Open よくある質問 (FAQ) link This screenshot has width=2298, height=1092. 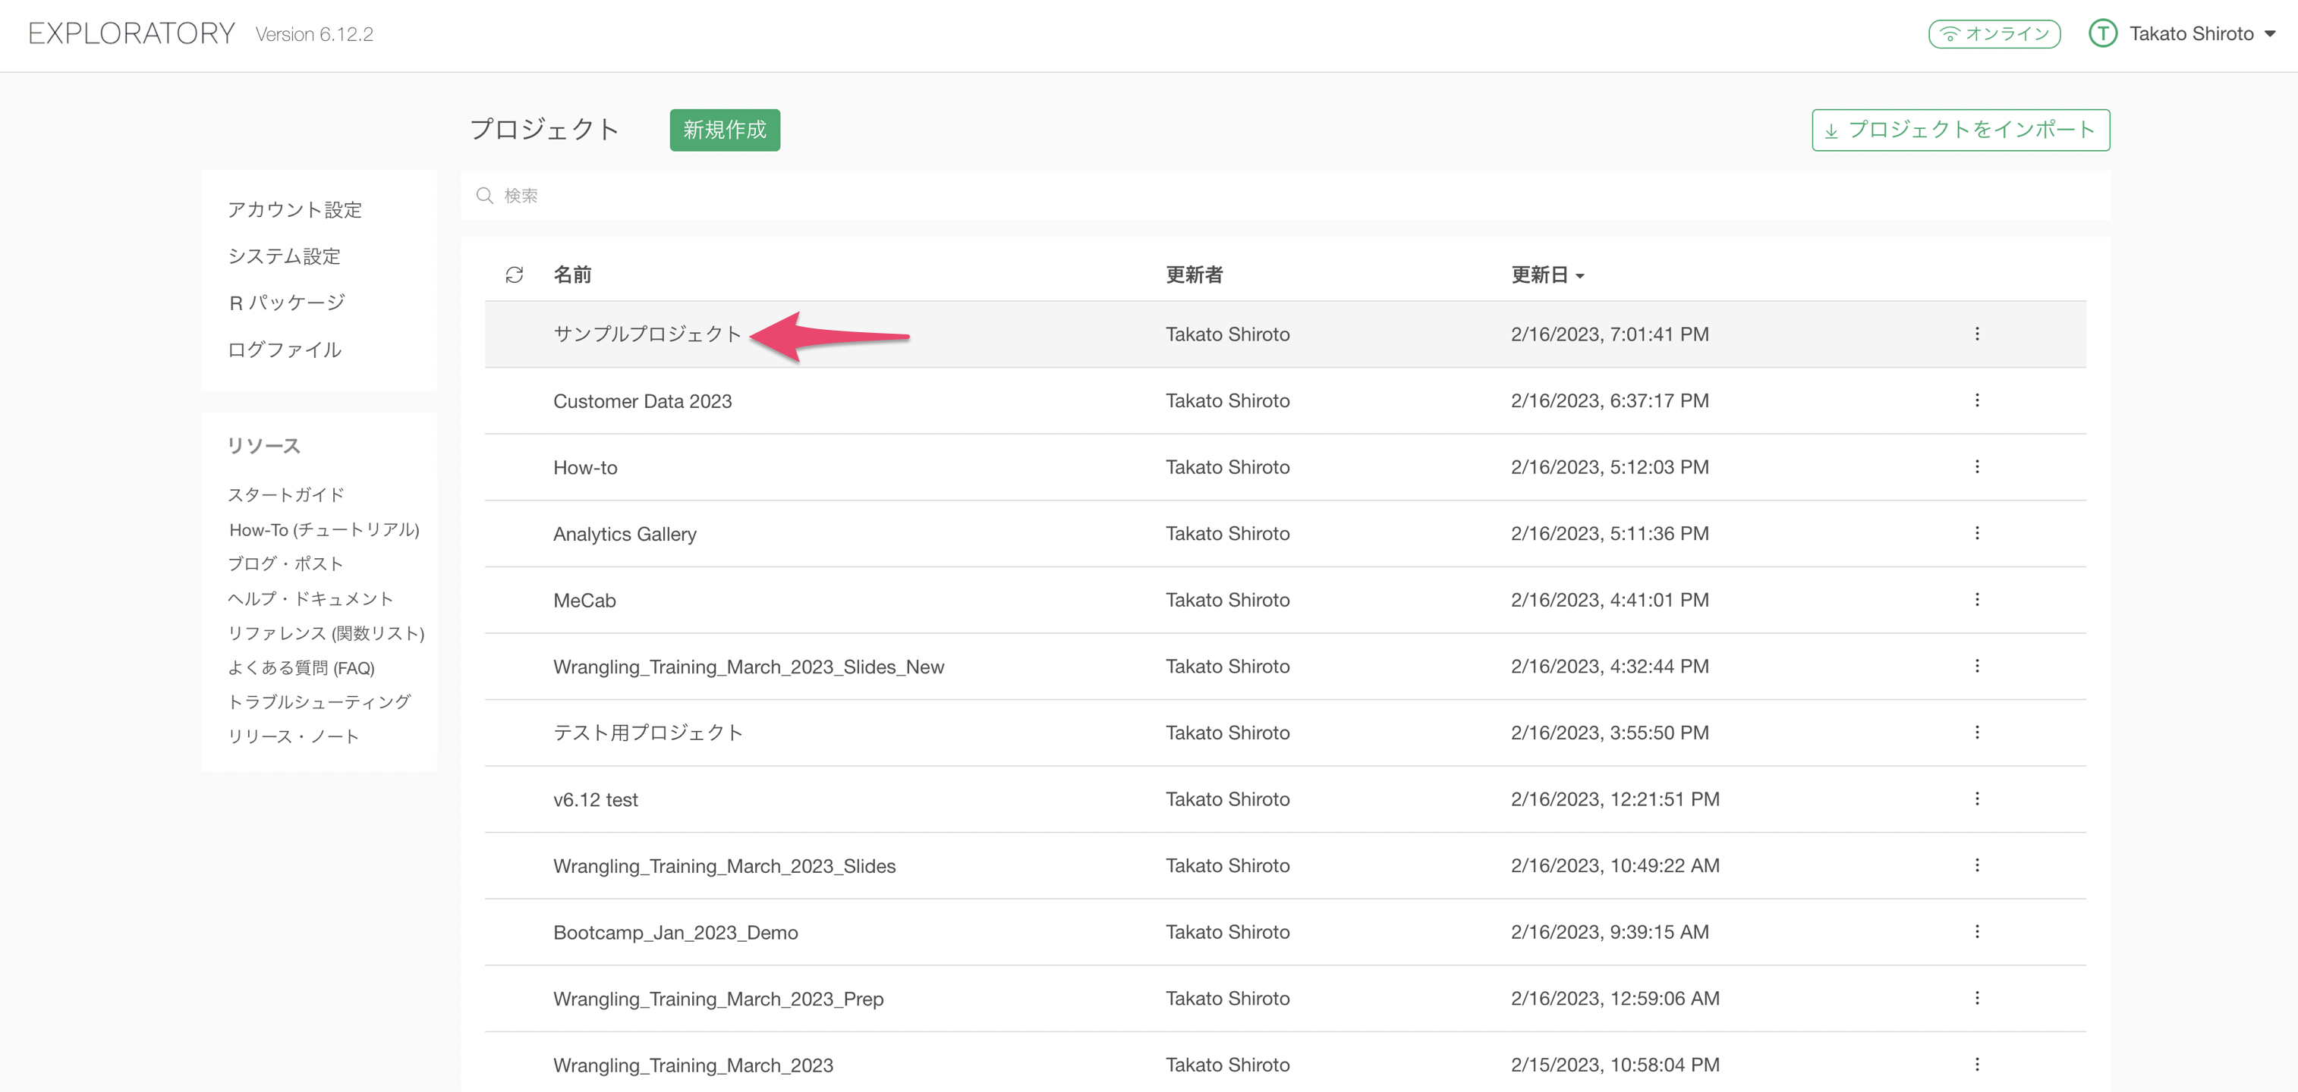click(301, 667)
